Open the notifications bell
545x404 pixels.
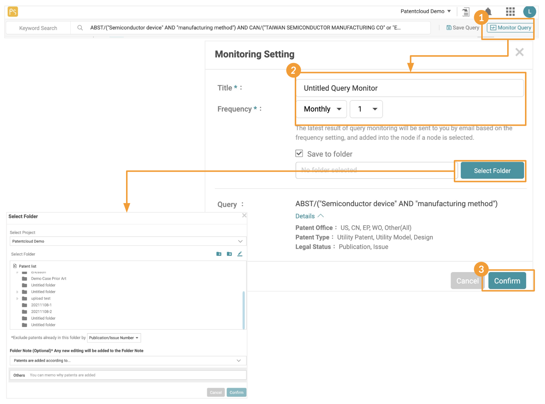click(x=489, y=11)
